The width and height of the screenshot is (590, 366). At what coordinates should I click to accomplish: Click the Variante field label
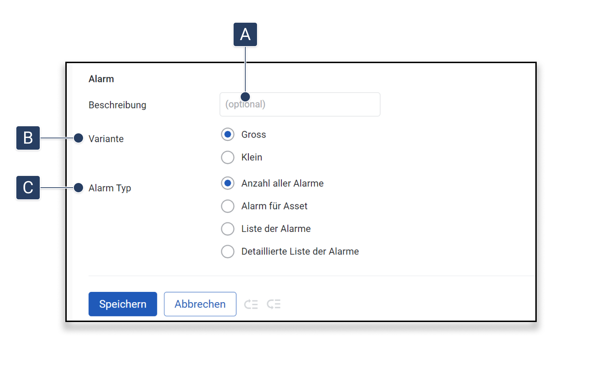click(106, 139)
